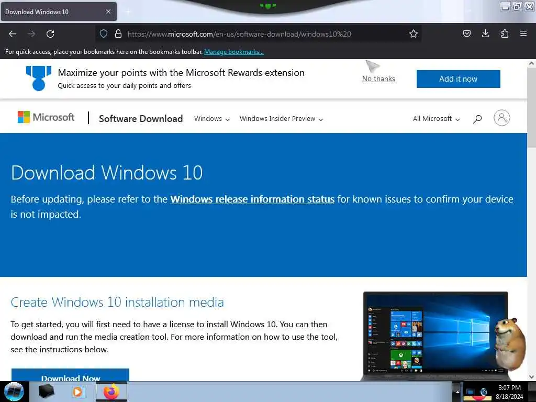This screenshot has height=402, width=536.
Task: Click the Microsoft Rewards medal icon
Action: coord(39,79)
